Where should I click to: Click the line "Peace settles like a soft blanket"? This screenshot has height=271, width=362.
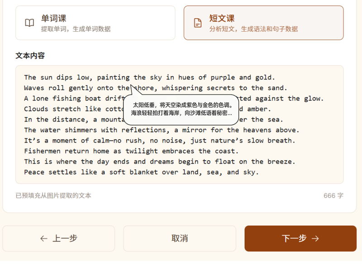click(141, 172)
